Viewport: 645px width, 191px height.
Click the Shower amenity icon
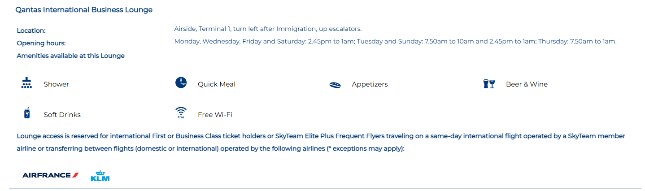(x=26, y=83)
